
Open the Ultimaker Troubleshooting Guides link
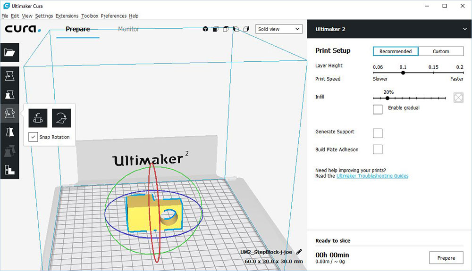tap(372, 176)
